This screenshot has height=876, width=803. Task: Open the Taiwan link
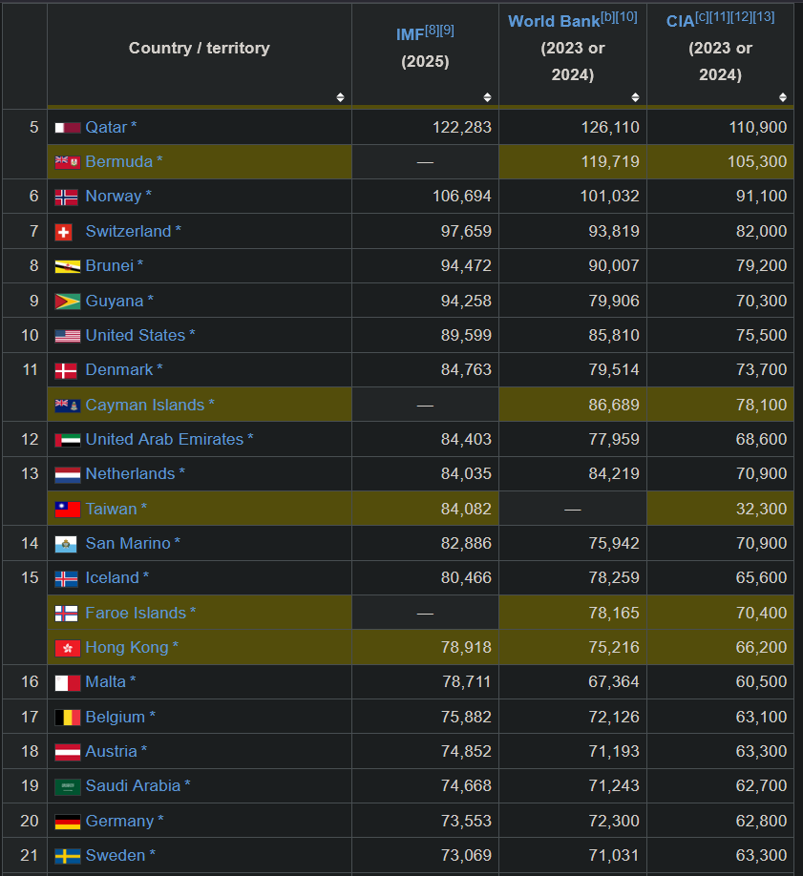[x=112, y=509]
